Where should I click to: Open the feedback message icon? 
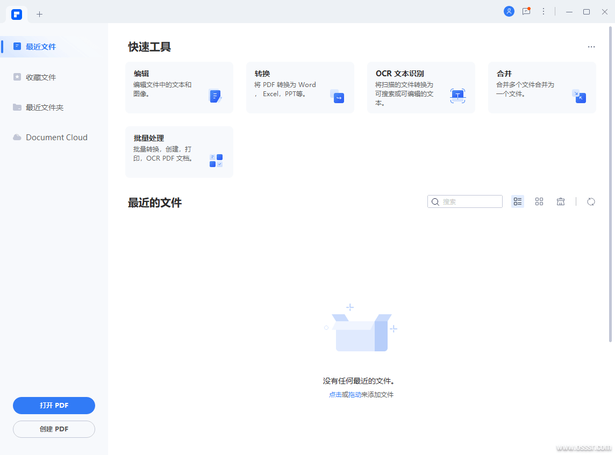click(x=526, y=11)
